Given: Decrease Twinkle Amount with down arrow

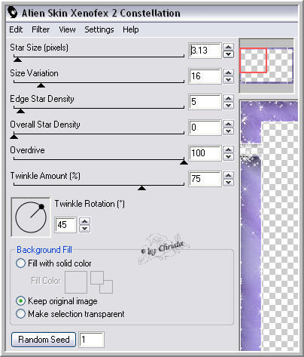Looking at the screenshot, I should click(228, 183).
